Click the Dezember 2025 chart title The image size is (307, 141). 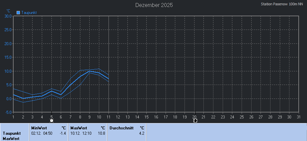[154, 5]
